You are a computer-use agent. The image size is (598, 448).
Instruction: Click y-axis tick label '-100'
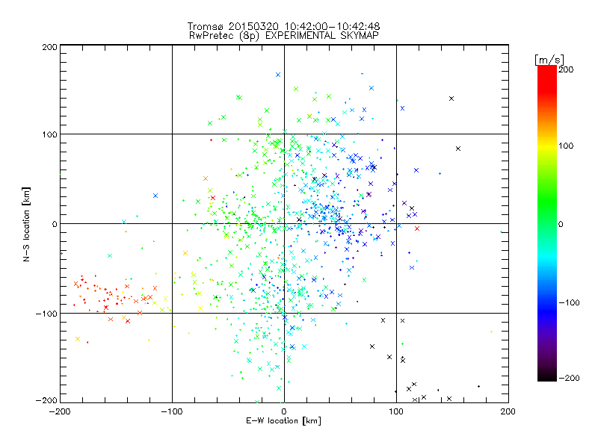click(x=46, y=314)
